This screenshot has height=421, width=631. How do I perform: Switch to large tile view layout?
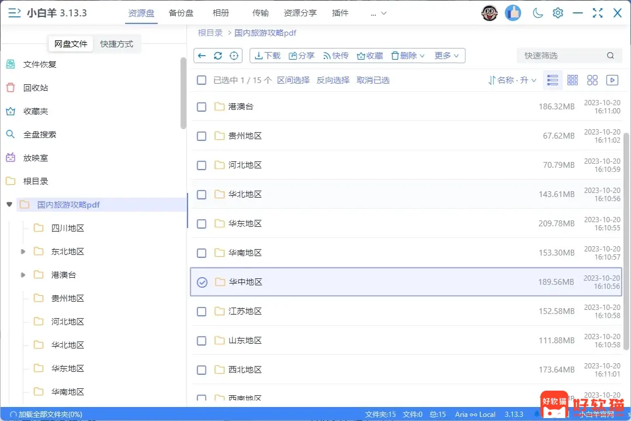(592, 80)
